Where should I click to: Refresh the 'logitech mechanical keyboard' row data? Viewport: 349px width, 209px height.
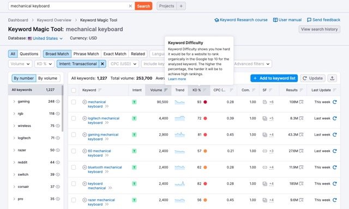coord(334,119)
